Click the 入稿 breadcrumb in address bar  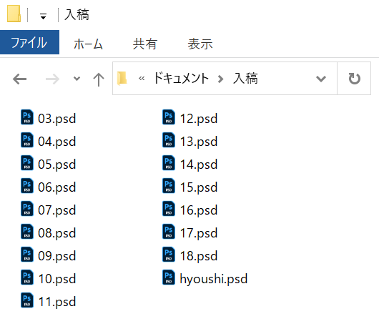[x=245, y=79]
